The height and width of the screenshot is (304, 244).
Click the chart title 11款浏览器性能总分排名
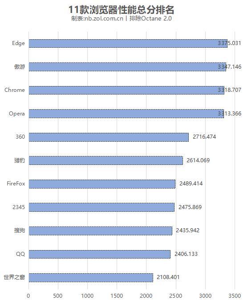pyautogui.click(x=121, y=10)
